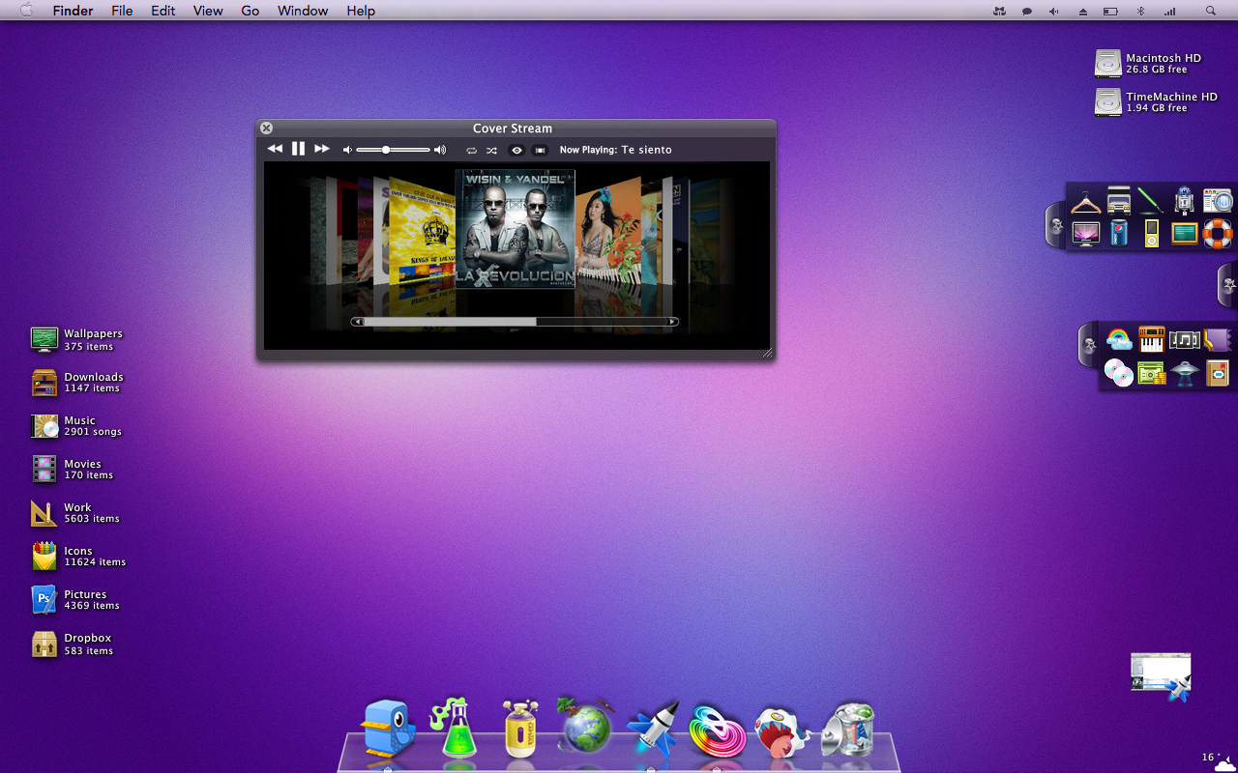Screen dimensions: 1238x773
Task: Select the yellow Kings of Lounge cover
Action: pos(422,231)
